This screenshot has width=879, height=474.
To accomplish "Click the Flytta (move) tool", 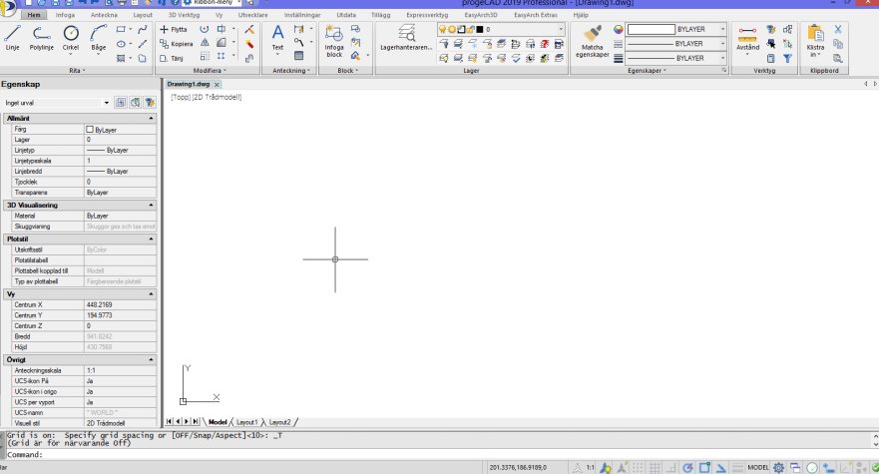I will [174, 29].
